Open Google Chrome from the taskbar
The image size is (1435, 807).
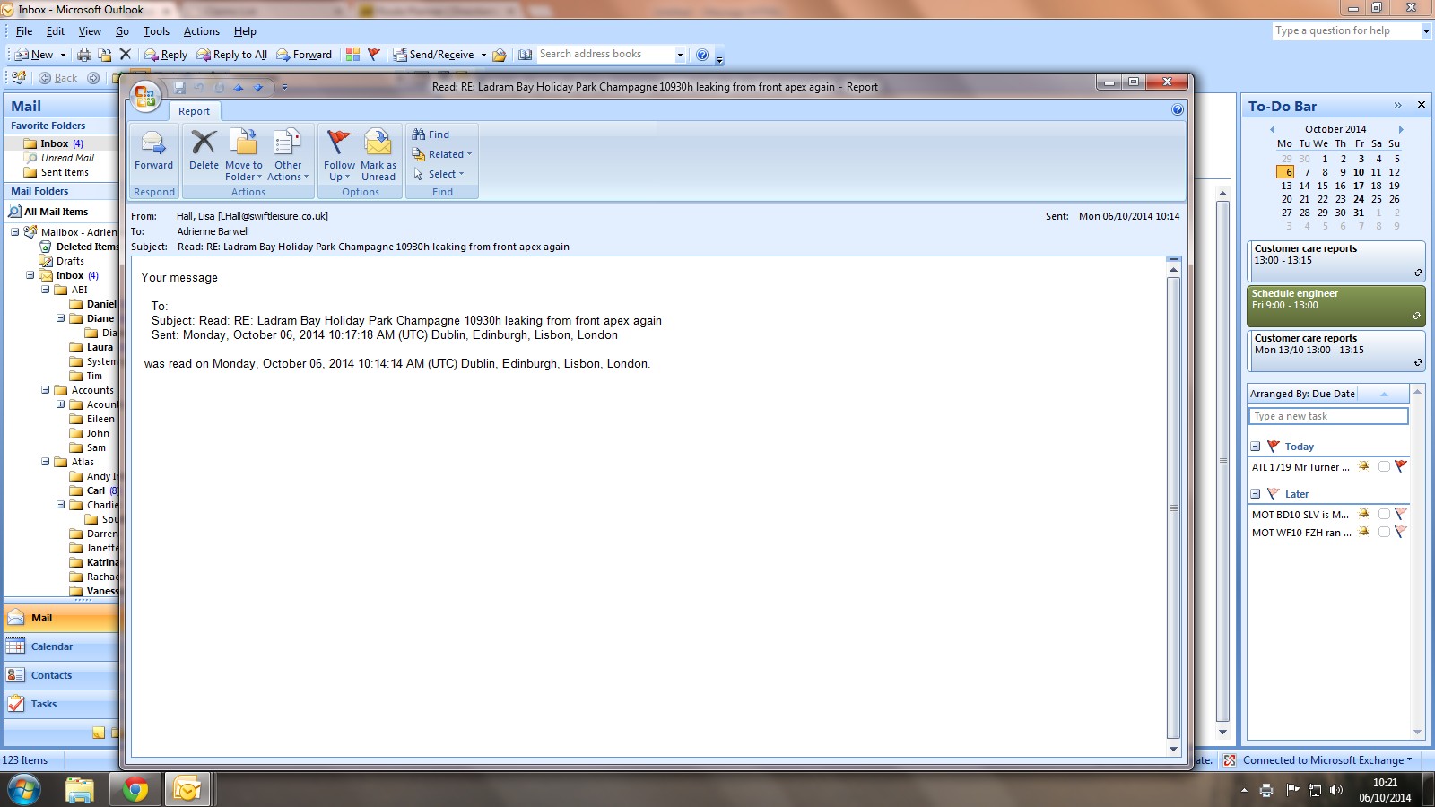[135, 789]
